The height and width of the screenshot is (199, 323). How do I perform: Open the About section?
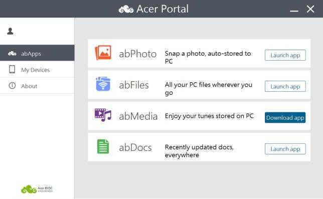(x=37, y=86)
